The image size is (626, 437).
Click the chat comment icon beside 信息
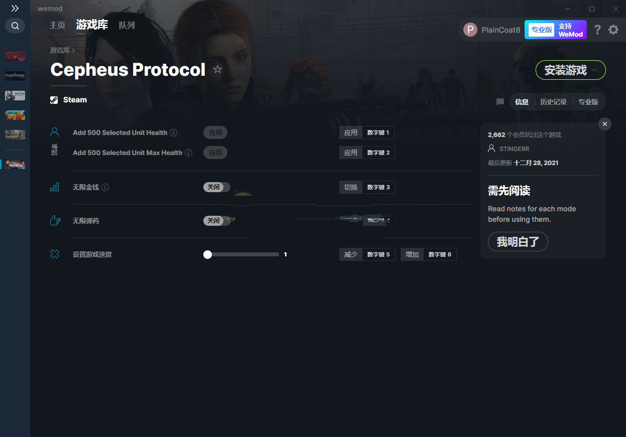(500, 102)
